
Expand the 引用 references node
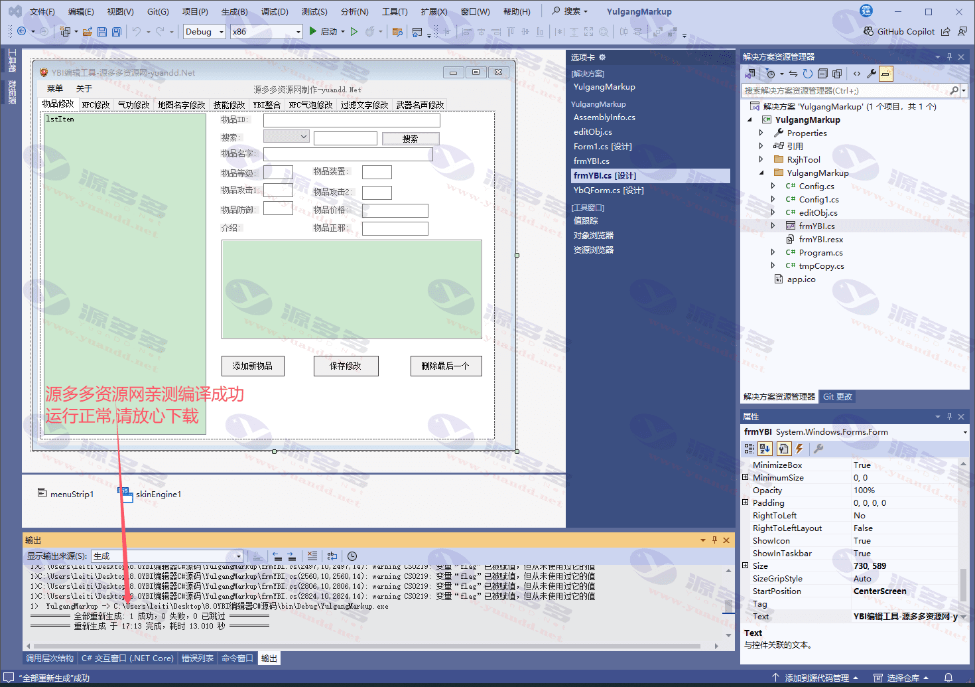tap(761, 146)
